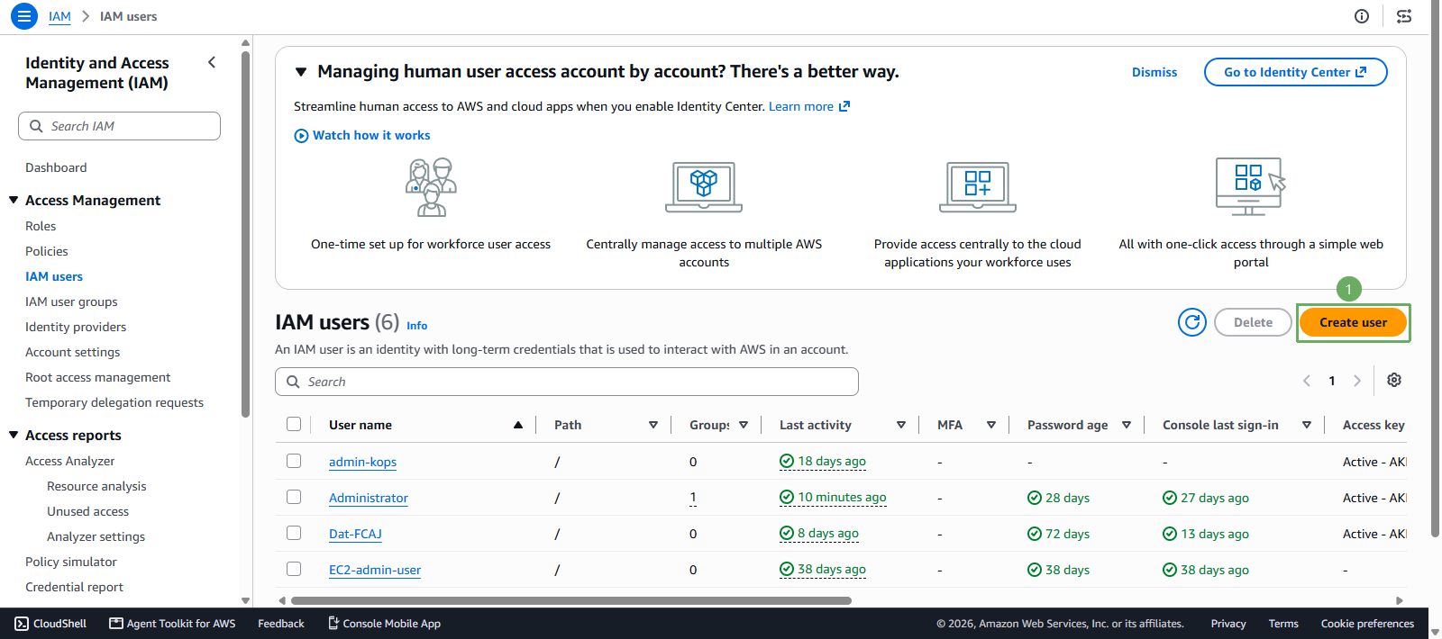The image size is (1442, 639).
Task: Sort by Path column arrow
Action: tap(653, 425)
